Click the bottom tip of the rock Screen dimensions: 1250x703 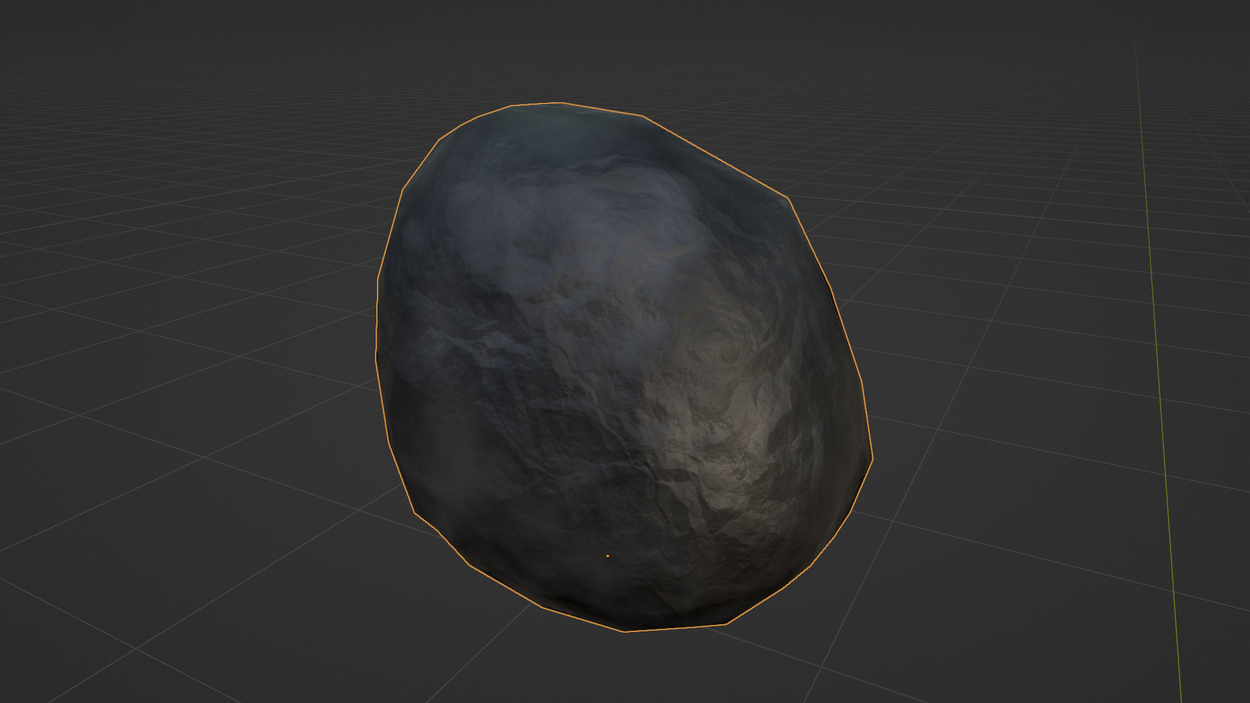pos(625,631)
